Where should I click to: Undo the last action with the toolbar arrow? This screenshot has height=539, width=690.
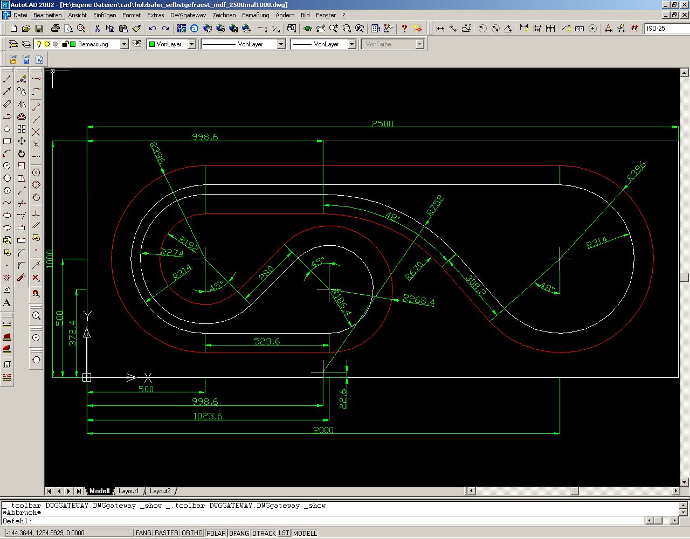[153, 29]
